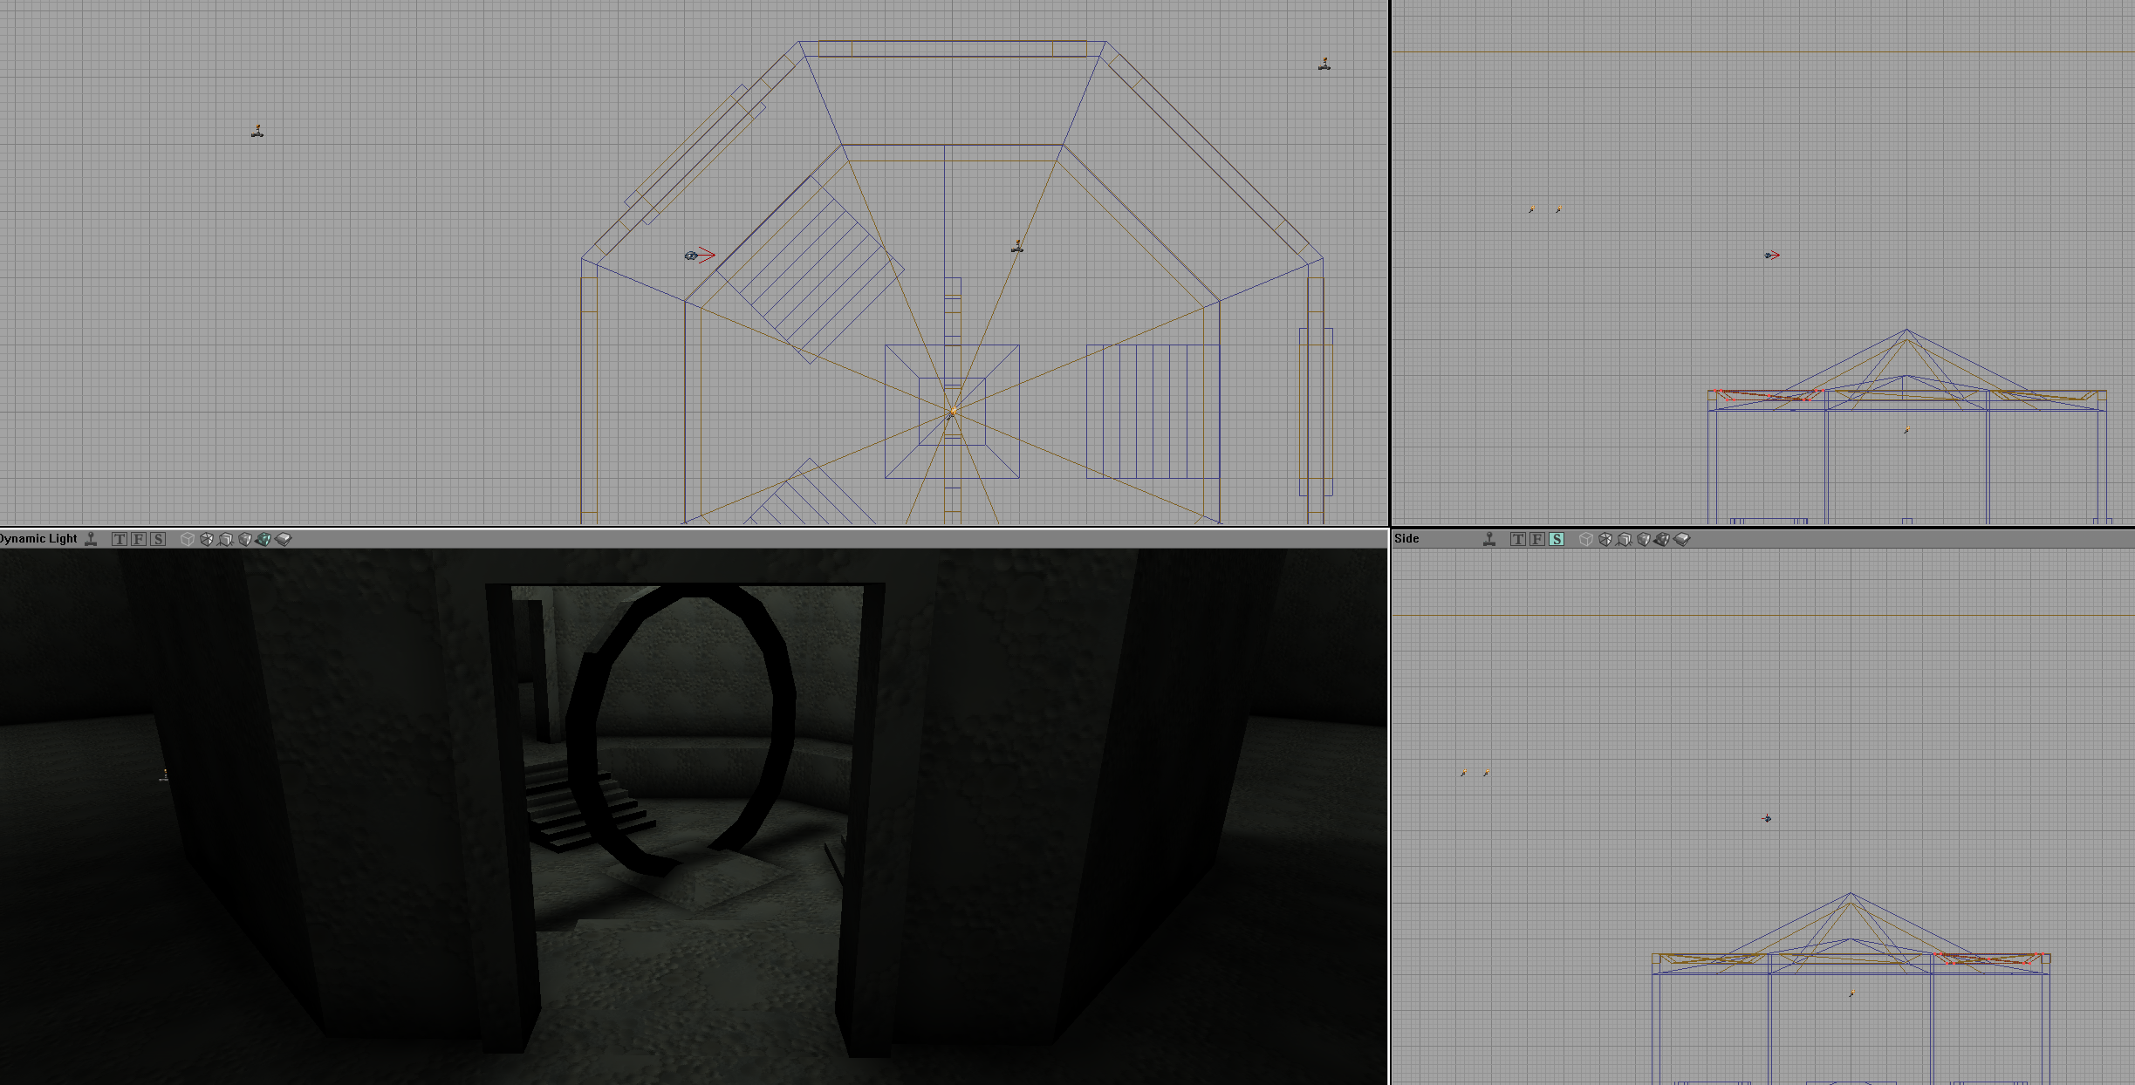Select BSP Cuts mode in Dynamic Light viewport

(x=244, y=539)
